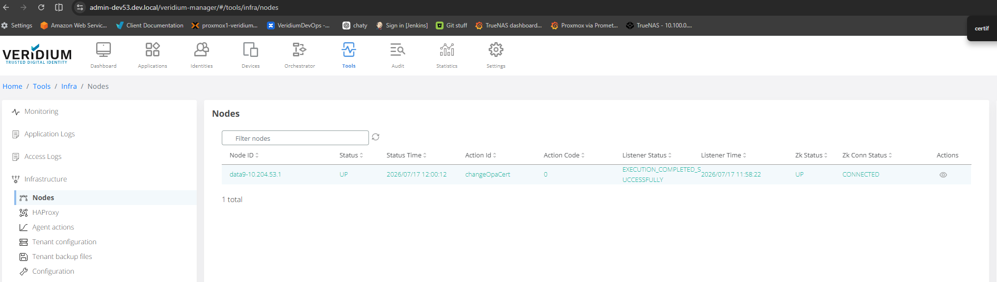Go to Tools breadcrumb link
Image resolution: width=997 pixels, height=282 pixels.
pyautogui.click(x=42, y=86)
